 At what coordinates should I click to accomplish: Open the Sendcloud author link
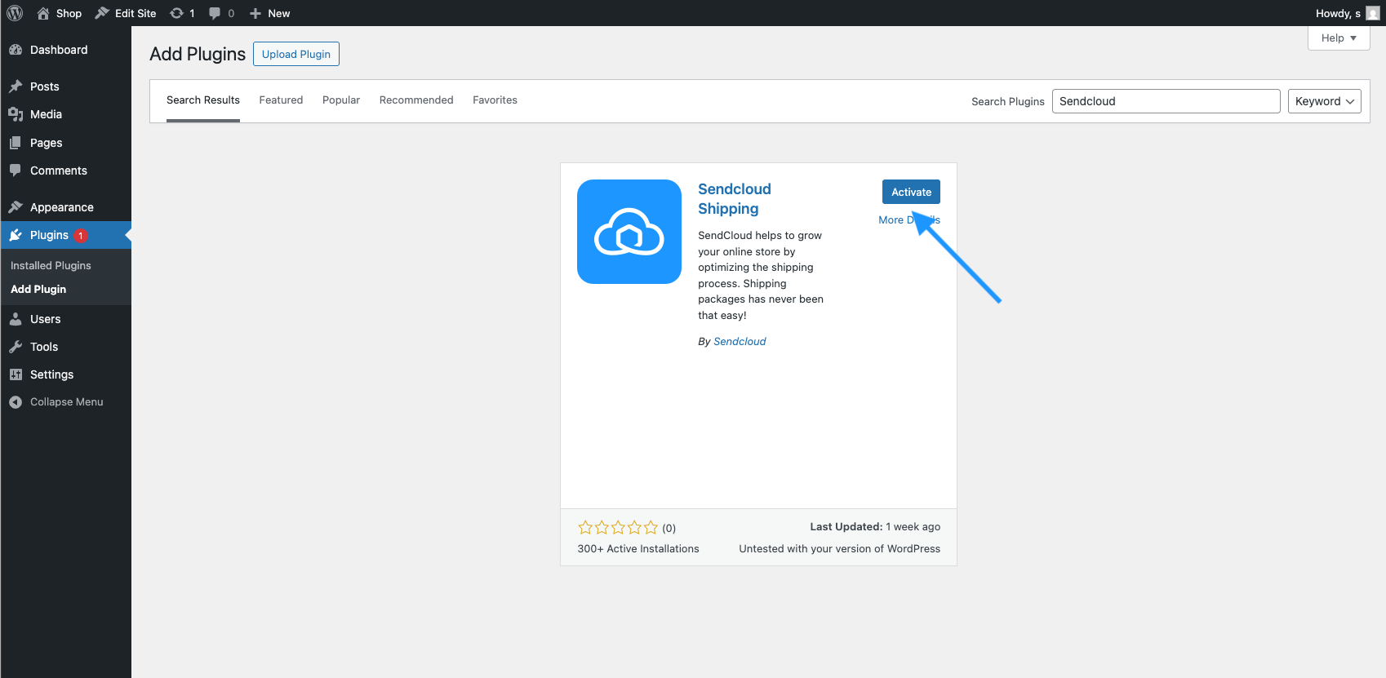[x=740, y=342]
